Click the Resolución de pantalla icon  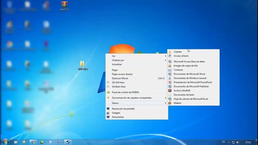click(108, 109)
